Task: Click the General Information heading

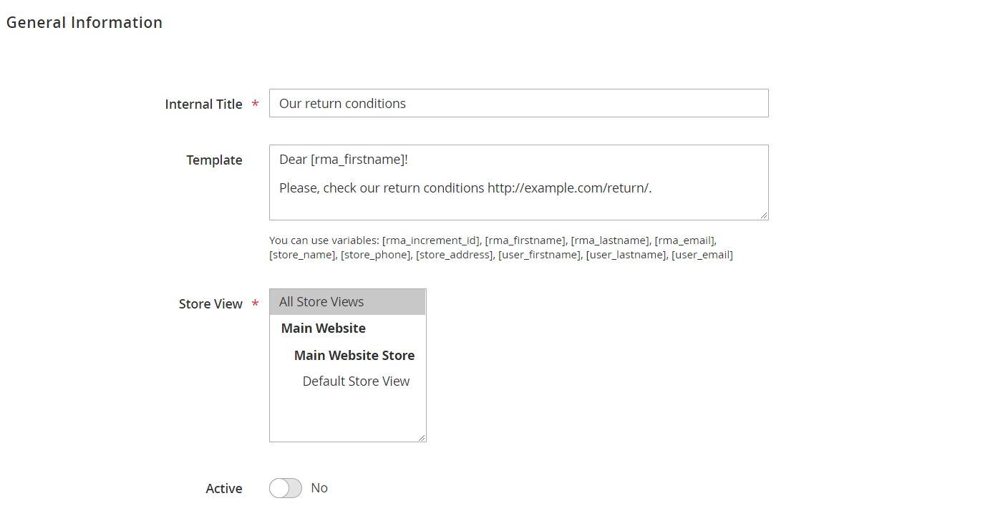Action: pyautogui.click(x=84, y=23)
